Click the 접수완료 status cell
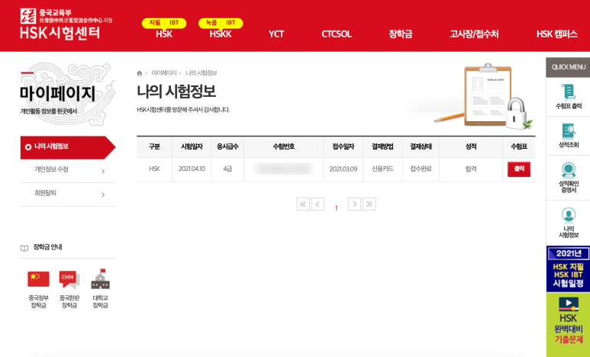Screen dimensions: 590x357 tap(421, 169)
